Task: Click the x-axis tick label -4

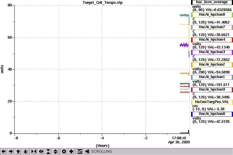Action: 102,138
